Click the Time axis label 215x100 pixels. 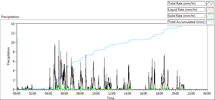coord(110,98)
